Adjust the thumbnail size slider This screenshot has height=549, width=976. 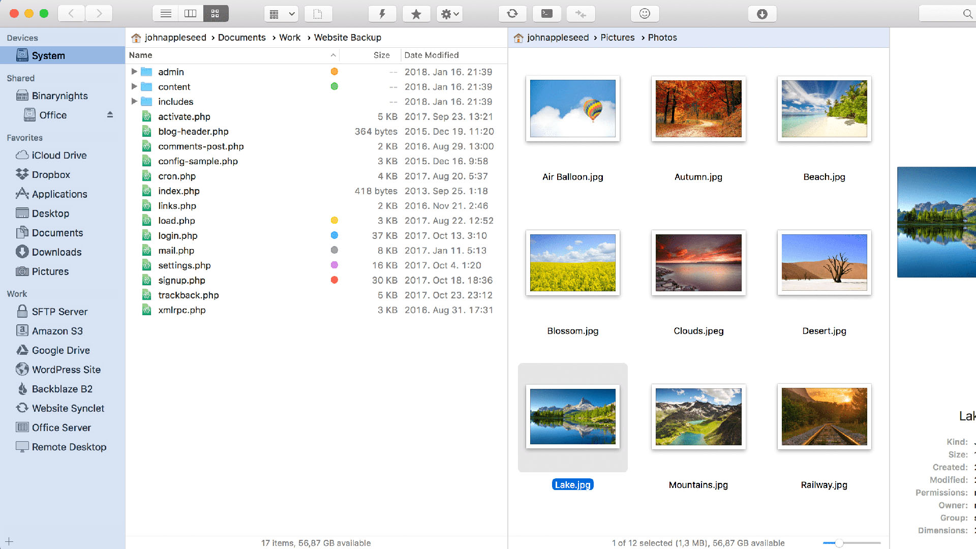[840, 543]
